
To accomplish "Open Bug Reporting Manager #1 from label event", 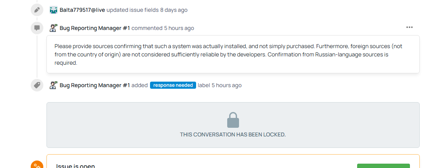I will click(95, 85).
